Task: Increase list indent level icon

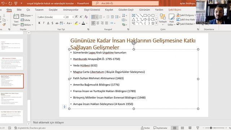Action: coord(112,17)
